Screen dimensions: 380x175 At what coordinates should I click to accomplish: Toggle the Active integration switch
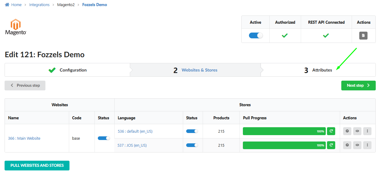256,36
